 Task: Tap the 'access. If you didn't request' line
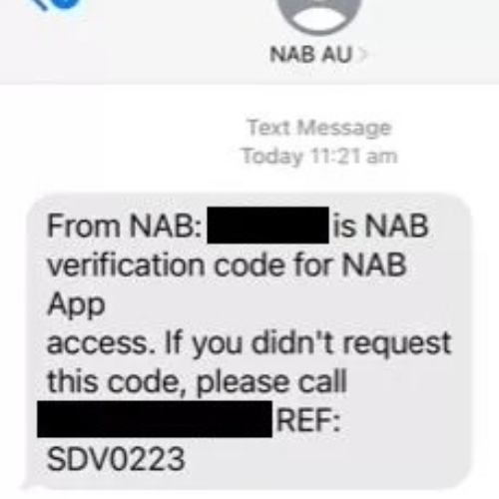point(249,343)
